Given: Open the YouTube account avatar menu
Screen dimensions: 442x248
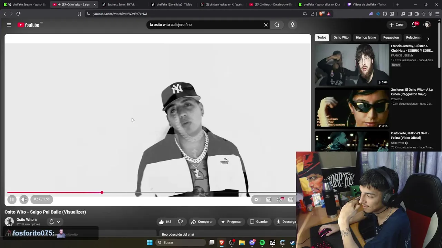Looking at the screenshot, I should click(x=427, y=25).
